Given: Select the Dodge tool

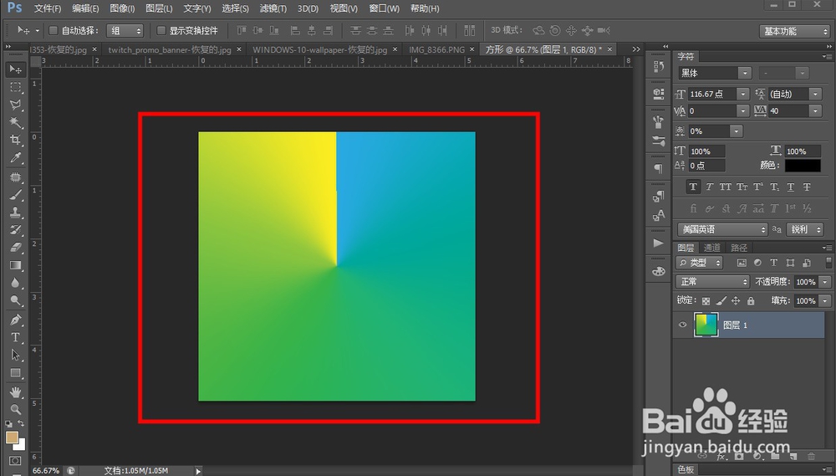Looking at the screenshot, I should tap(15, 300).
